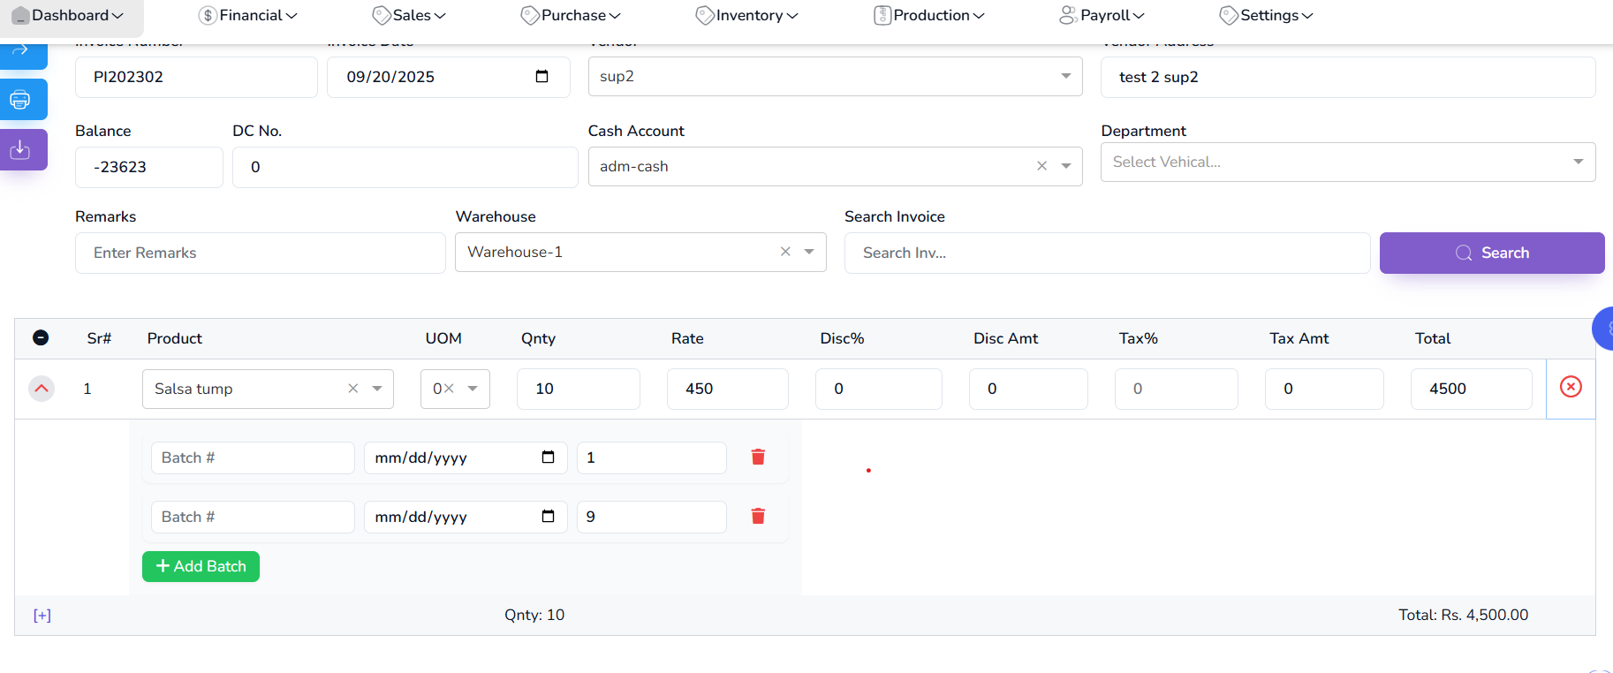Toggle the black minus icon in table header
The image size is (1613, 673).
click(41, 337)
